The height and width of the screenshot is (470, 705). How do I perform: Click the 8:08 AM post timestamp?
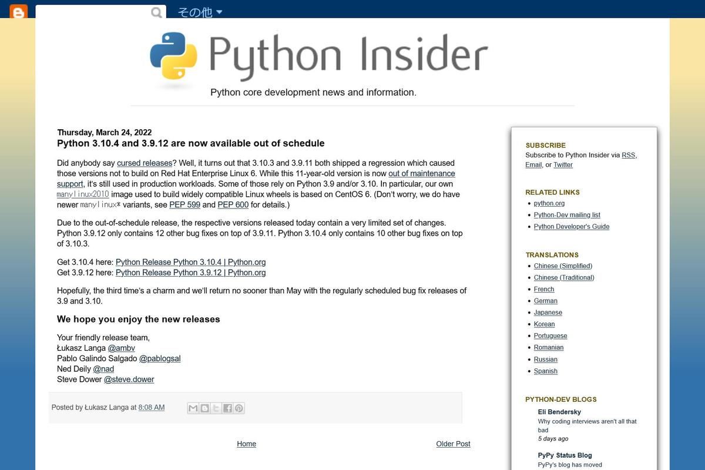tap(152, 407)
